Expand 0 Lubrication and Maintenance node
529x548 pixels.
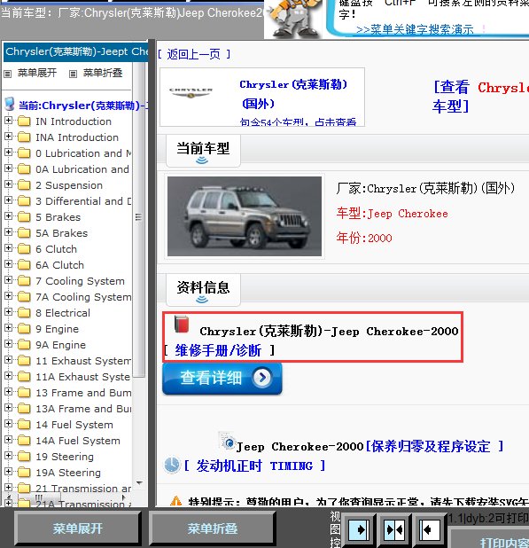pos(8,153)
